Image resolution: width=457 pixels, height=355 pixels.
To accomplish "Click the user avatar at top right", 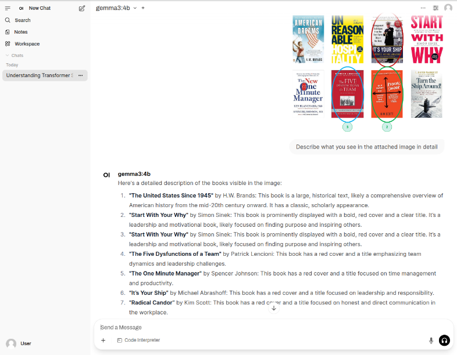I will [x=448, y=8].
